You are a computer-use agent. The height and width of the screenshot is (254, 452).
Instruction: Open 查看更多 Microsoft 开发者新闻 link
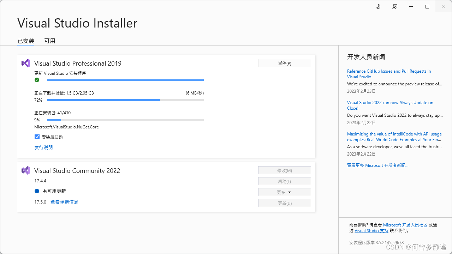tap(378, 165)
